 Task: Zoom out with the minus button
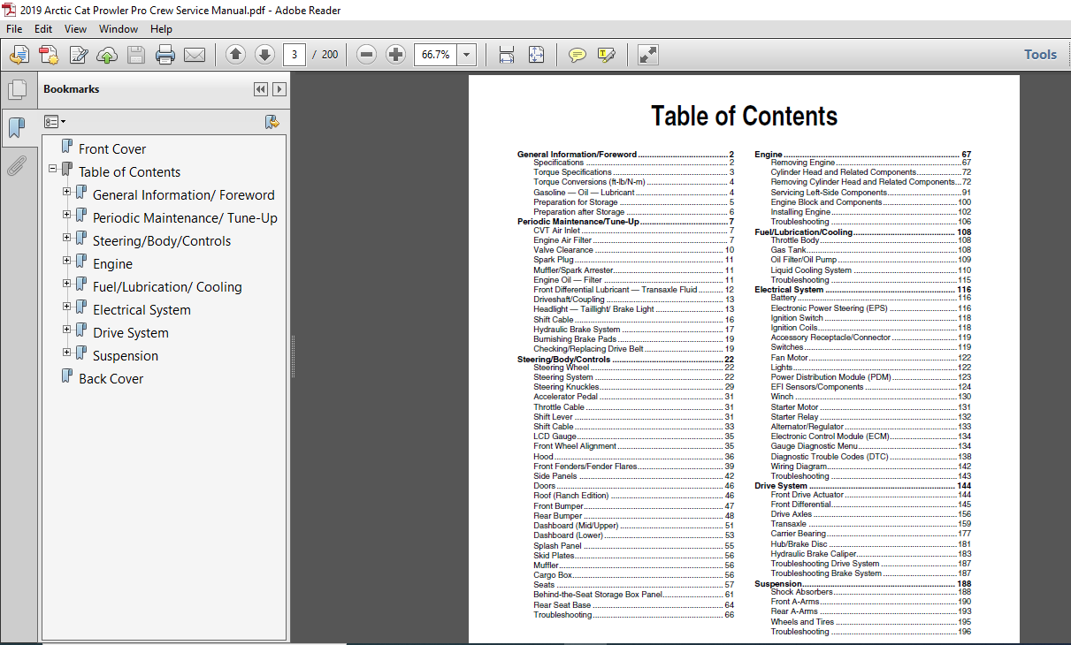[367, 55]
